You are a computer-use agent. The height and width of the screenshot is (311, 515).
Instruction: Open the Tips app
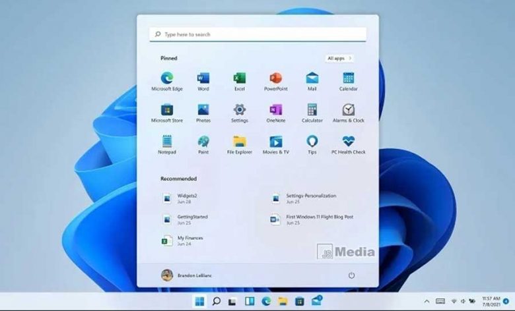[x=312, y=144]
